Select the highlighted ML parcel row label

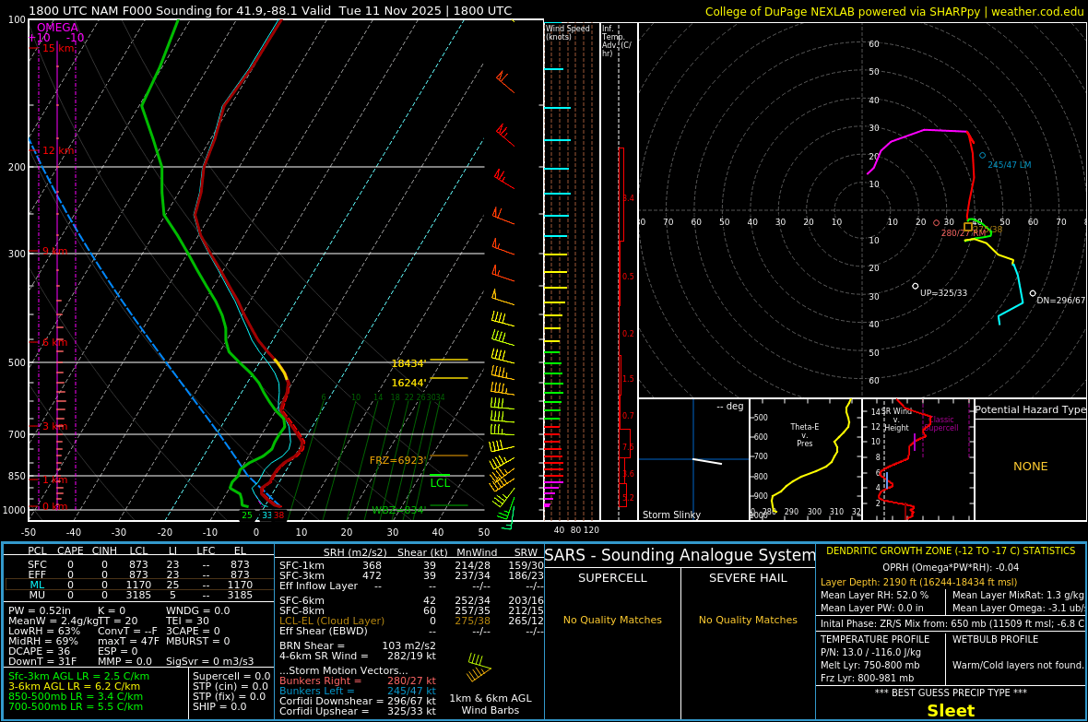37,585
